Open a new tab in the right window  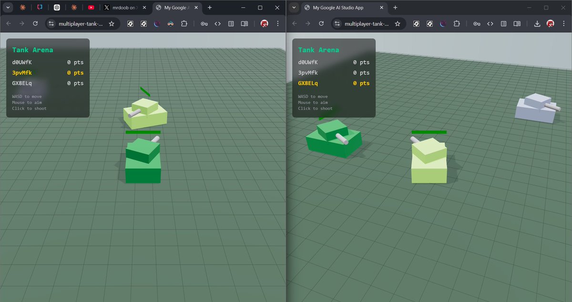coord(395,8)
